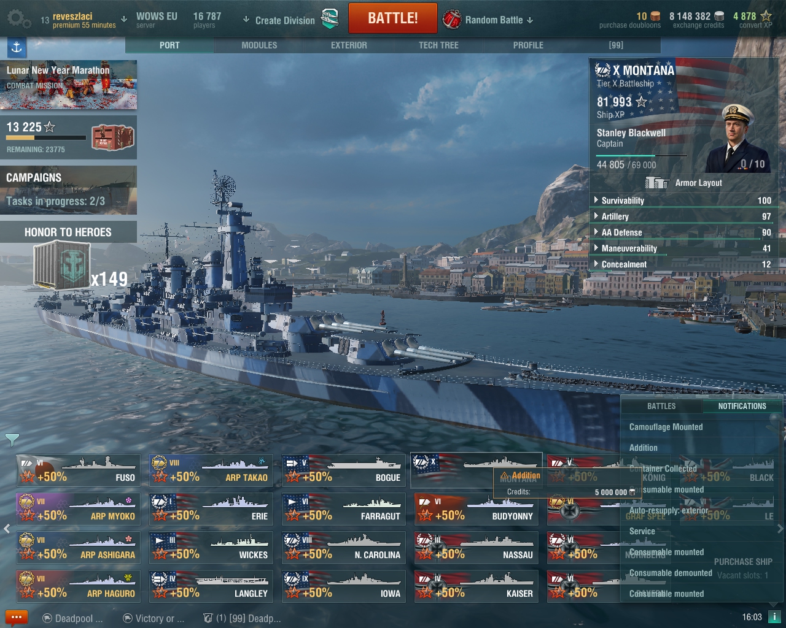Open the info icon beside clock
Screen dimensions: 786x628
[x=774, y=617]
